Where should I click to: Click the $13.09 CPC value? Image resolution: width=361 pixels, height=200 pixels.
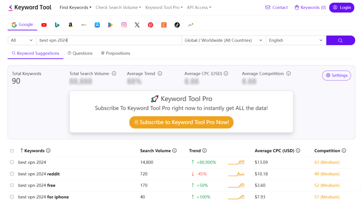(x=261, y=162)
